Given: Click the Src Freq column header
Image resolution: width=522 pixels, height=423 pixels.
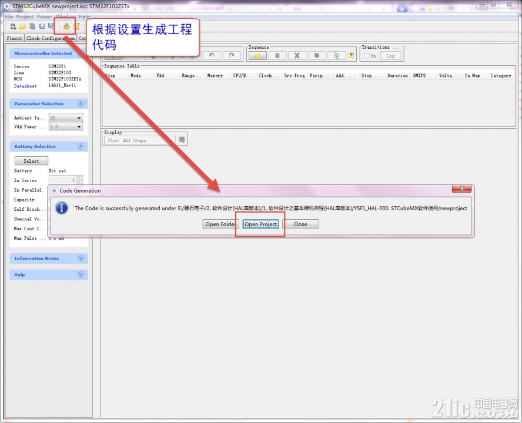Looking at the screenshot, I should (x=295, y=76).
